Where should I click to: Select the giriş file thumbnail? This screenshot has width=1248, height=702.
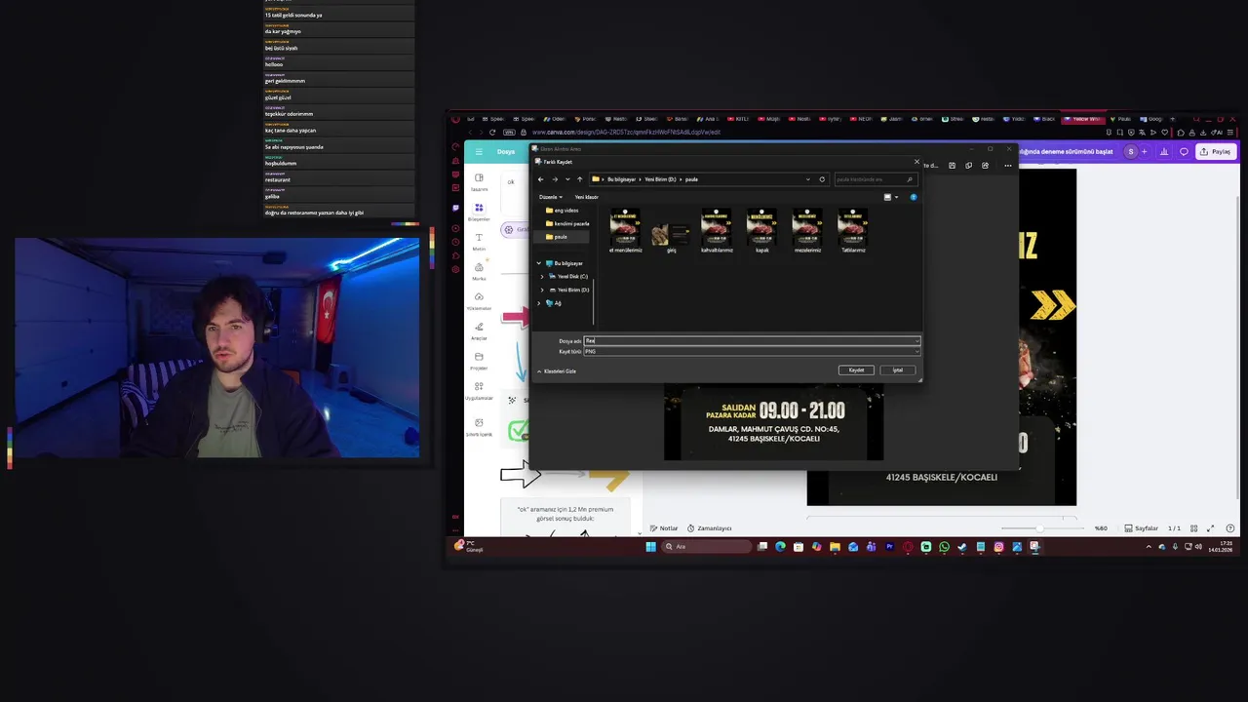coord(671,236)
